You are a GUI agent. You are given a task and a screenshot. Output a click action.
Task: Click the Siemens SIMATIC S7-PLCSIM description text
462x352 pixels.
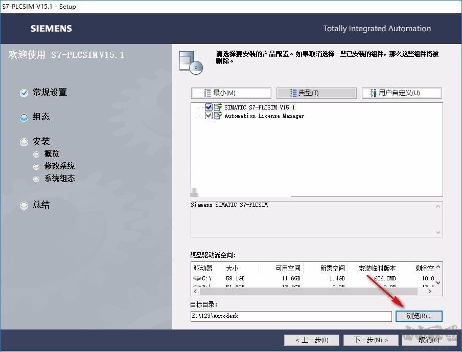[229, 205]
